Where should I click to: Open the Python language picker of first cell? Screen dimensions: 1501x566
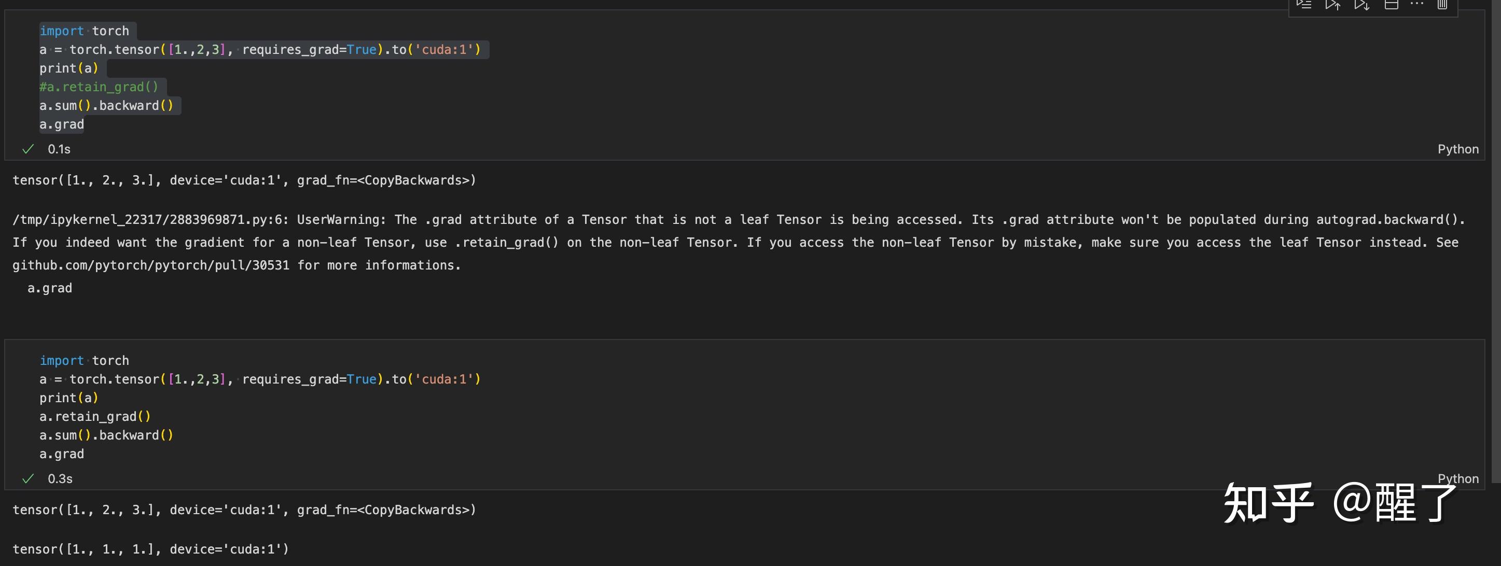click(x=1458, y=149)
